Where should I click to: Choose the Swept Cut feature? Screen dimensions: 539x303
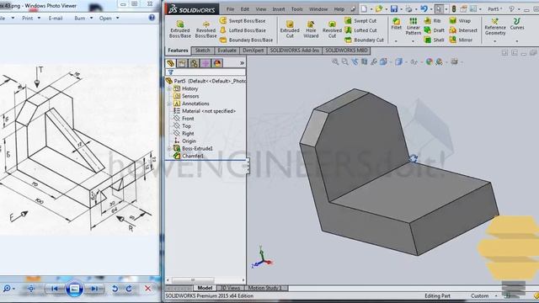pos(361,20)
